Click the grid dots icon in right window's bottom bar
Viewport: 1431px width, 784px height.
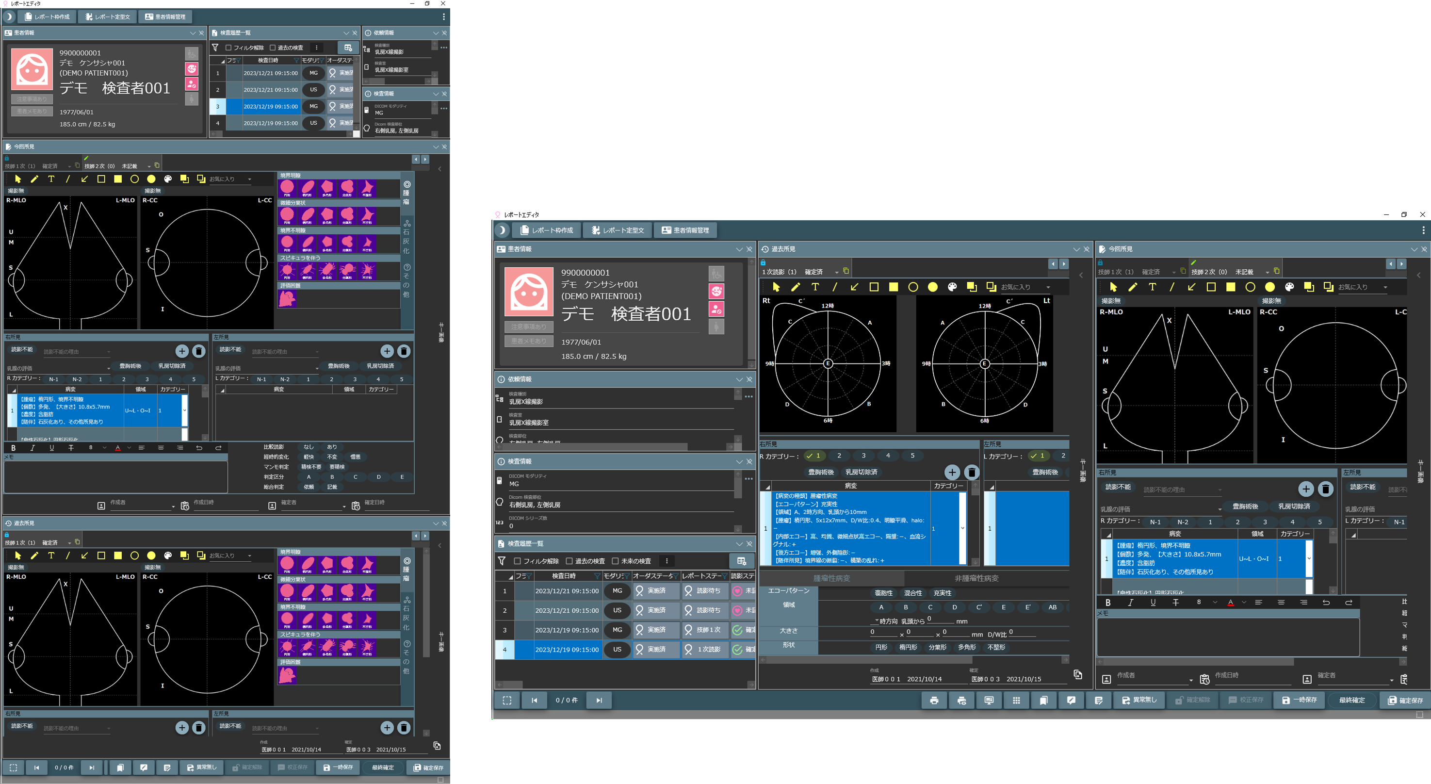point(1017,700)
